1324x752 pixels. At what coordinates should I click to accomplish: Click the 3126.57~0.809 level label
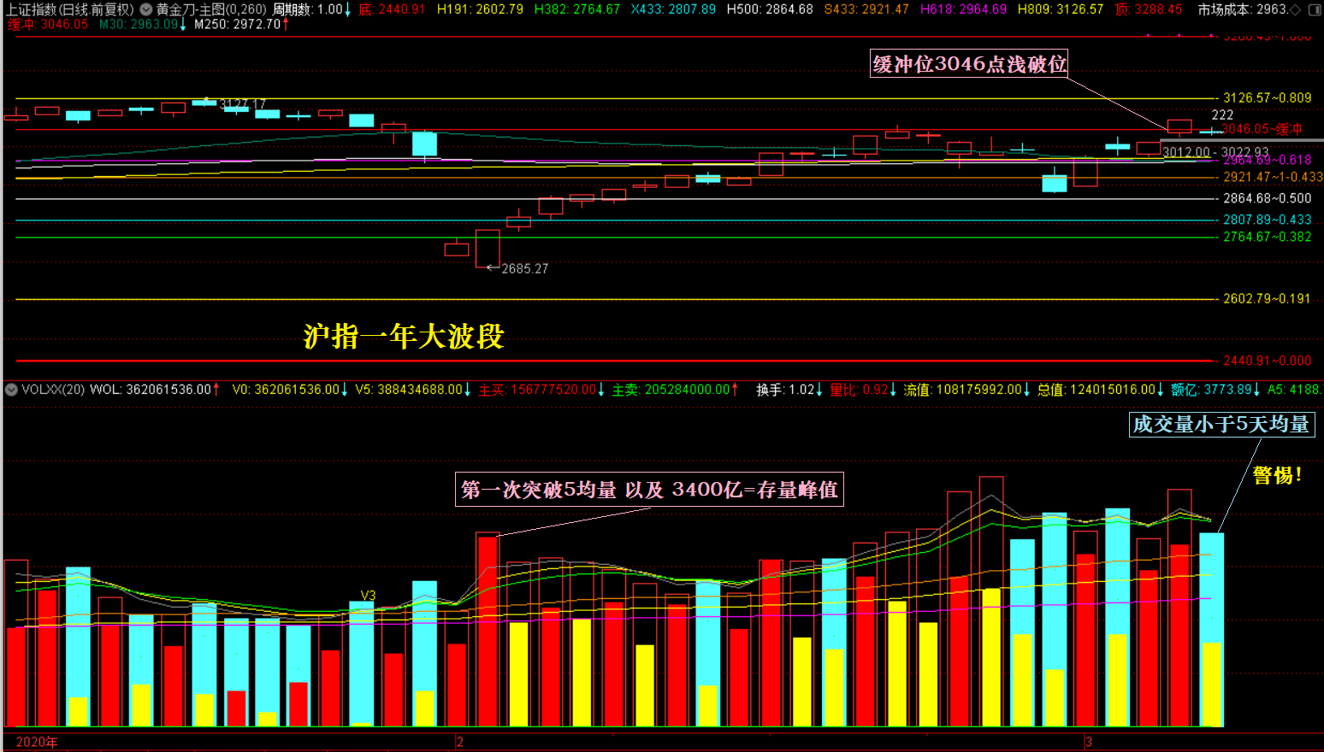click(x=1267, y=98)
